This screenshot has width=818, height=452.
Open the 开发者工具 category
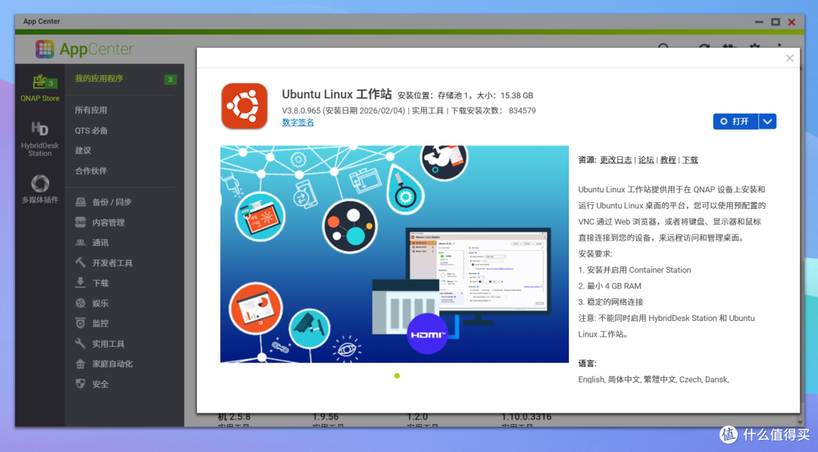[112, 263]
